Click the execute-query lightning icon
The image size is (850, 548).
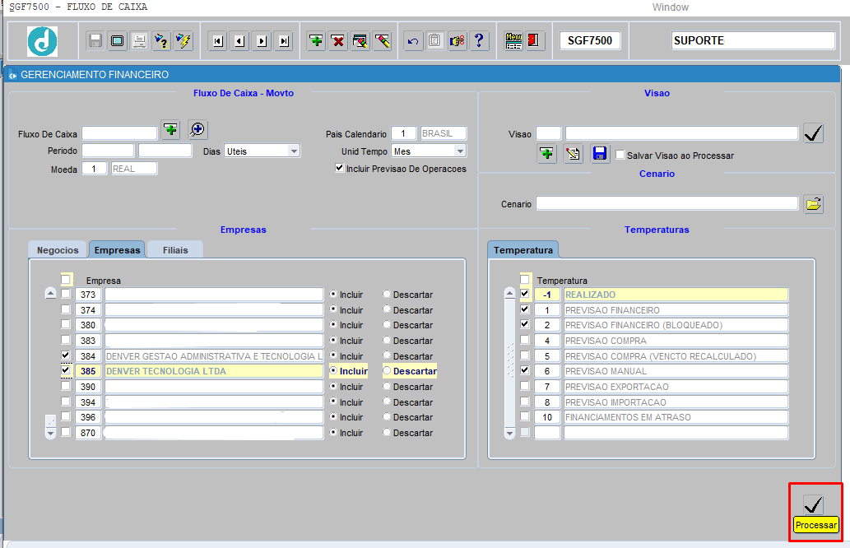pos(183,40)
